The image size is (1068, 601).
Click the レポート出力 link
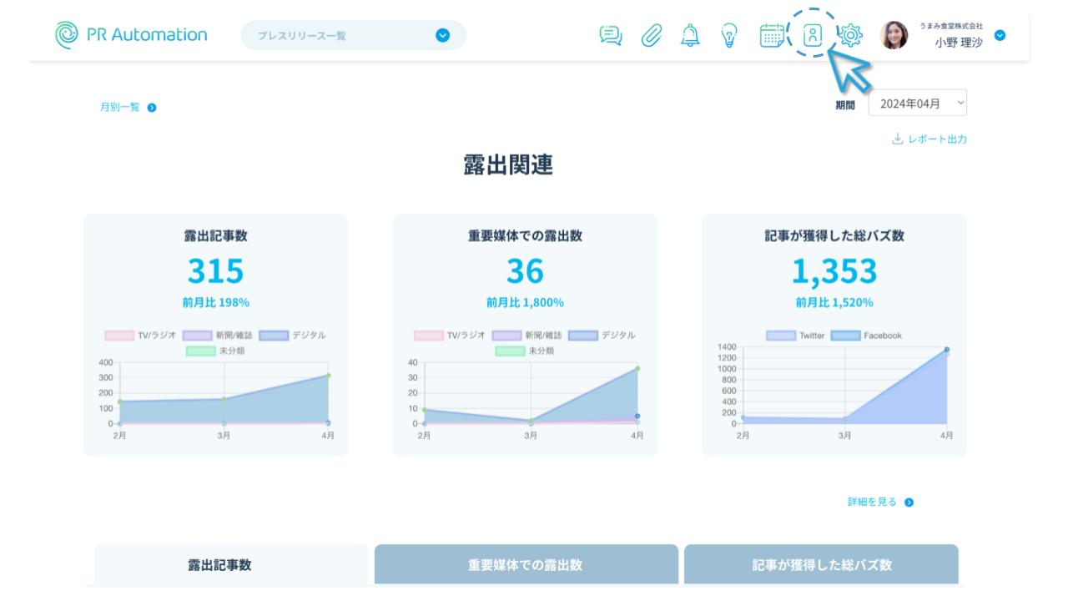click(929, 139)
